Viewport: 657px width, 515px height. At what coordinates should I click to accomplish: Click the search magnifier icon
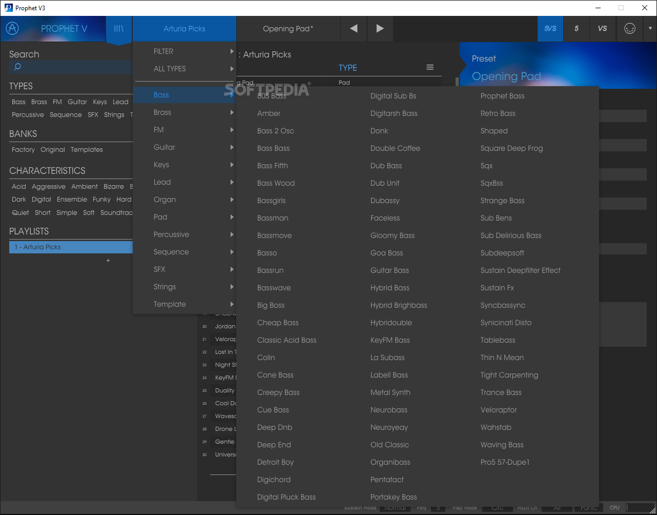click(x=17, y=67)
